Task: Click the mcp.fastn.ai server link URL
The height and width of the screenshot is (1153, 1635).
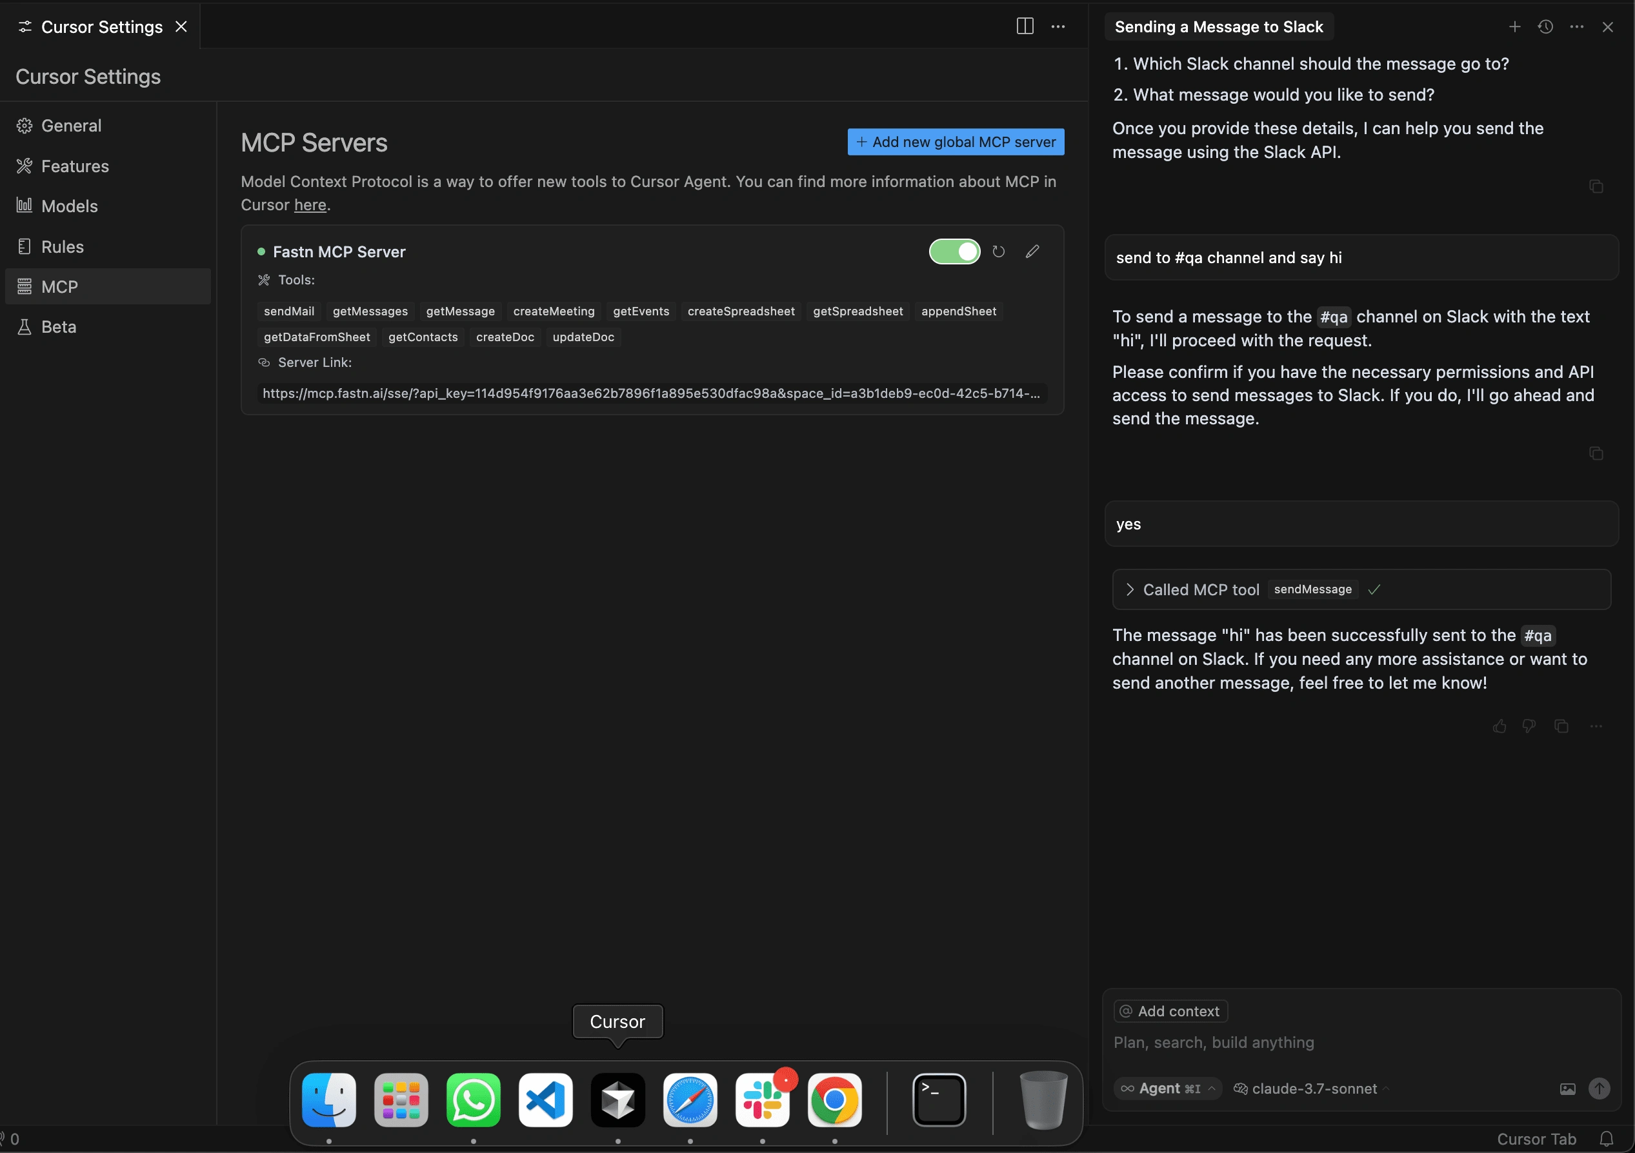Action: 652,393
